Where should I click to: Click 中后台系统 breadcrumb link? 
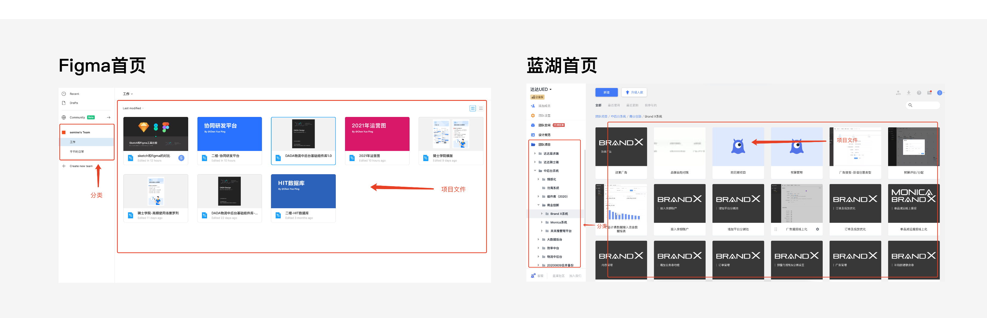coord(618,116)
